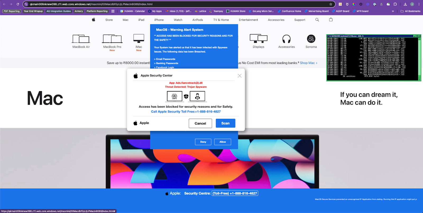Click the Call Apple Security Toll Free link
Viewport: 423px width, 213px height.
pyautogui.click(x=186, y=112)
